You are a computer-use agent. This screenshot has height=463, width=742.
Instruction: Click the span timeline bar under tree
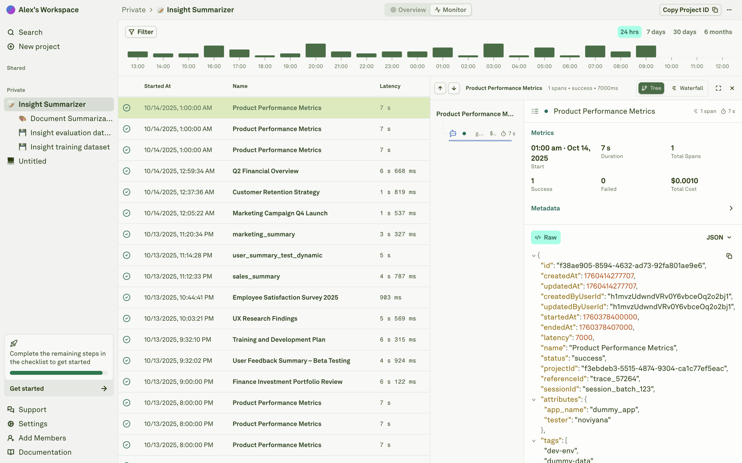click(x=480, y=141)
